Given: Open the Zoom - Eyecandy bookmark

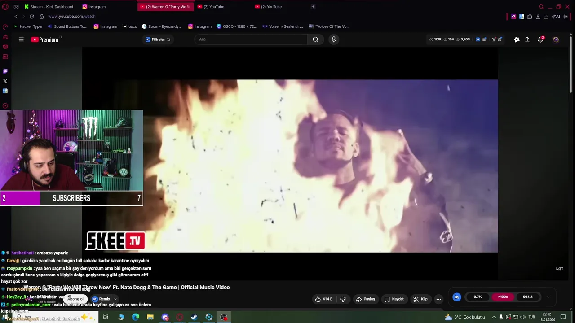Looking at the screenshot, I should 162,26.
